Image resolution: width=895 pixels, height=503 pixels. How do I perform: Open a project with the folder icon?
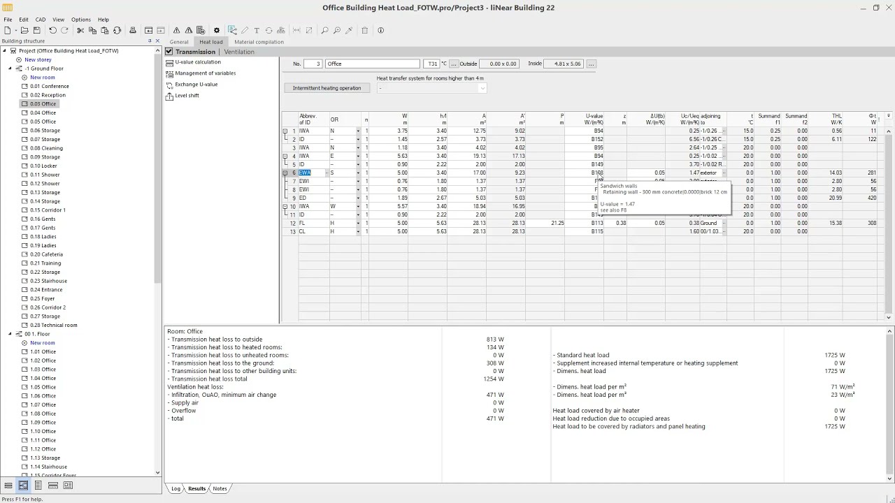point(24,30)
